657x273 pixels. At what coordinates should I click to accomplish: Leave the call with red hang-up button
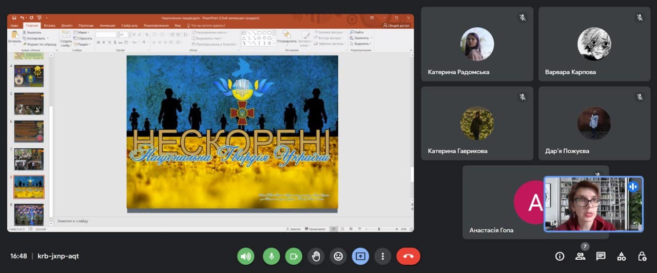(408, 256)
